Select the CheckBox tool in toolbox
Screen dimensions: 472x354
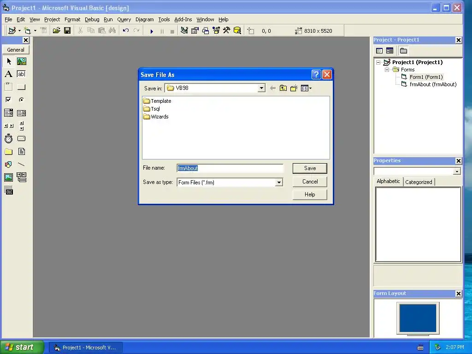[x=9, y=100]
